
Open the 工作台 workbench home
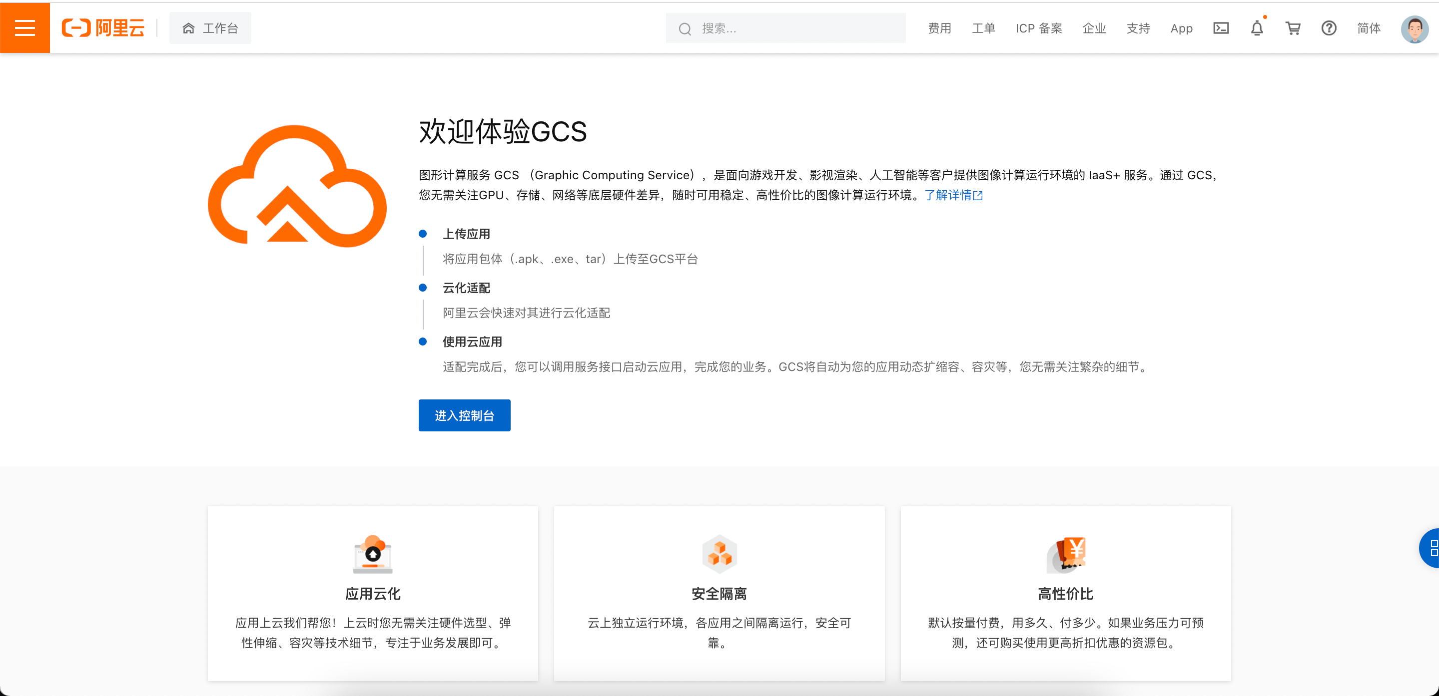(210, 28)
